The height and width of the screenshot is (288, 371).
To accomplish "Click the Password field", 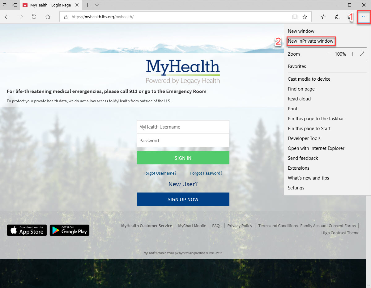I will pos(183,140).
